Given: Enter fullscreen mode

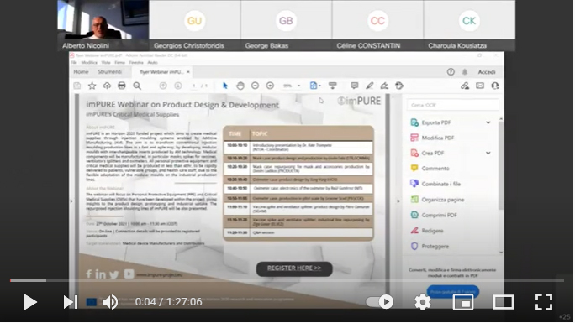Looking at the screenshot, I should point(544,302).
